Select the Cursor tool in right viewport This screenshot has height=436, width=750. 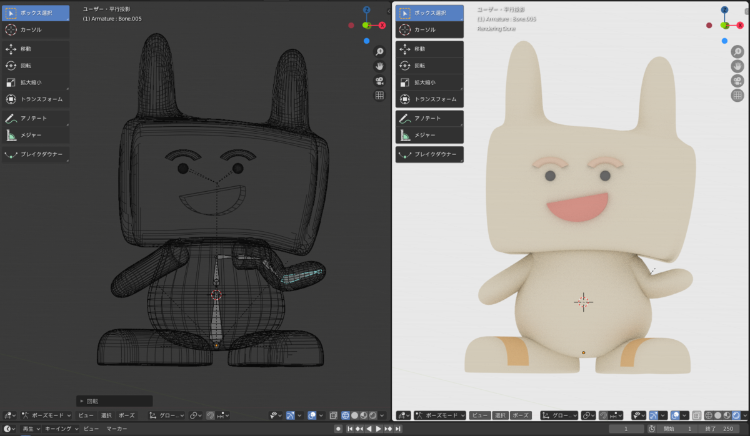click(429, 29)
